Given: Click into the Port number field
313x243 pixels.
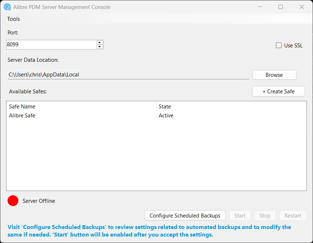Looking at the screenshot, I should [51, 45].
